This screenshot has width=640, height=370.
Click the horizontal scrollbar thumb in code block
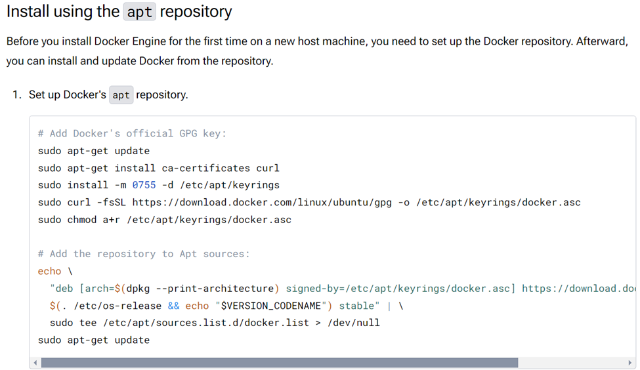coord(280,363)
